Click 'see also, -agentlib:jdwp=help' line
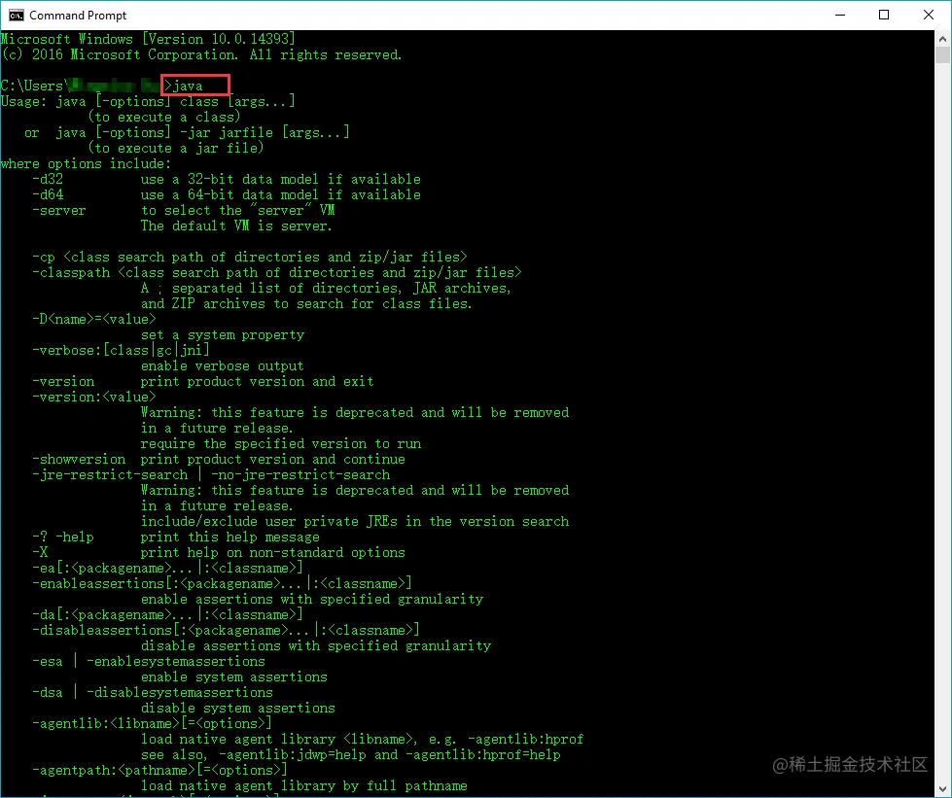 (x=351, y=755)
